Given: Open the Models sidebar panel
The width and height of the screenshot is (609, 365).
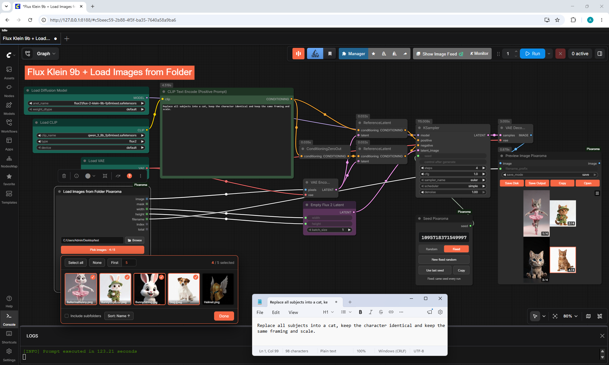Looking at the screenshot, I should pos(9,108).
